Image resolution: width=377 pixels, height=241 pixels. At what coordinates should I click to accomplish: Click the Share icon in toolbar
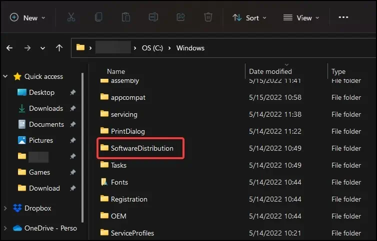180,17
